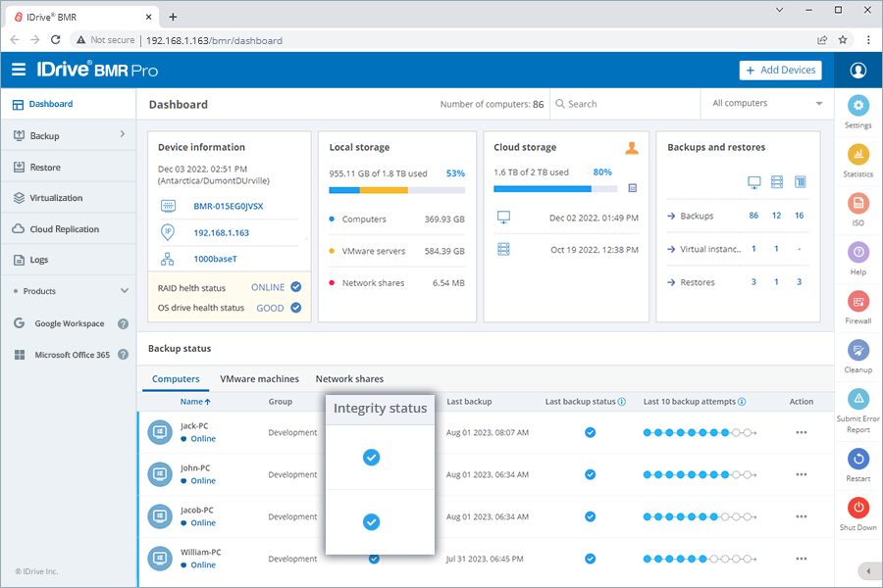The width and height of the screenshot is (883, 588).
Task: Open the Backups row link
Action: [x=697, y=216]
